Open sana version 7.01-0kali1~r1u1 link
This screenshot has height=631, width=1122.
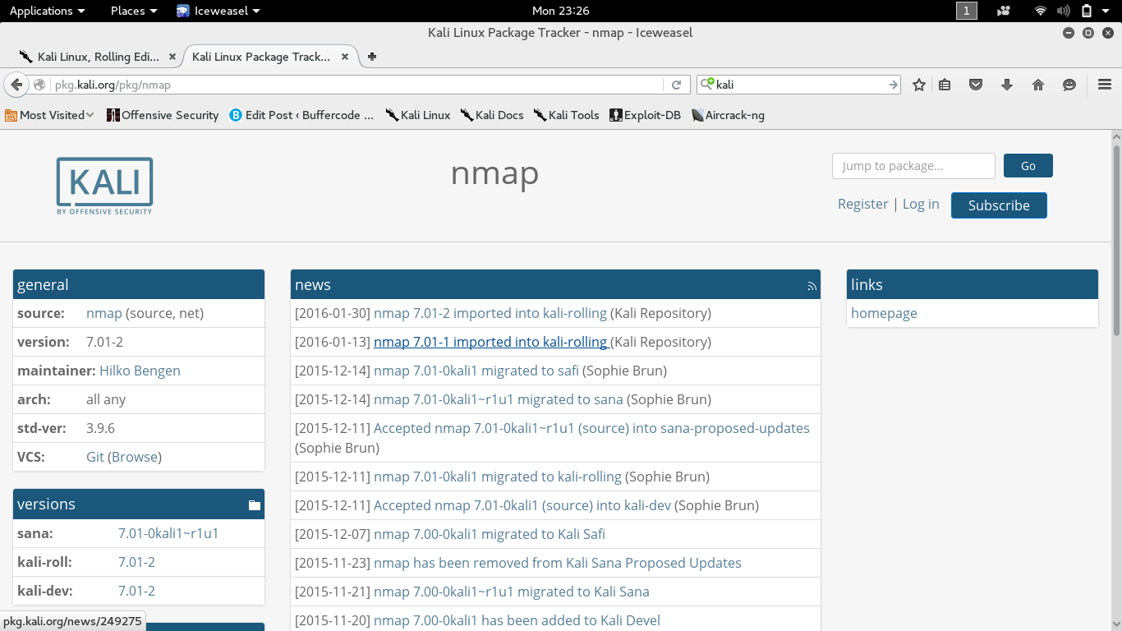click(168, 533)
